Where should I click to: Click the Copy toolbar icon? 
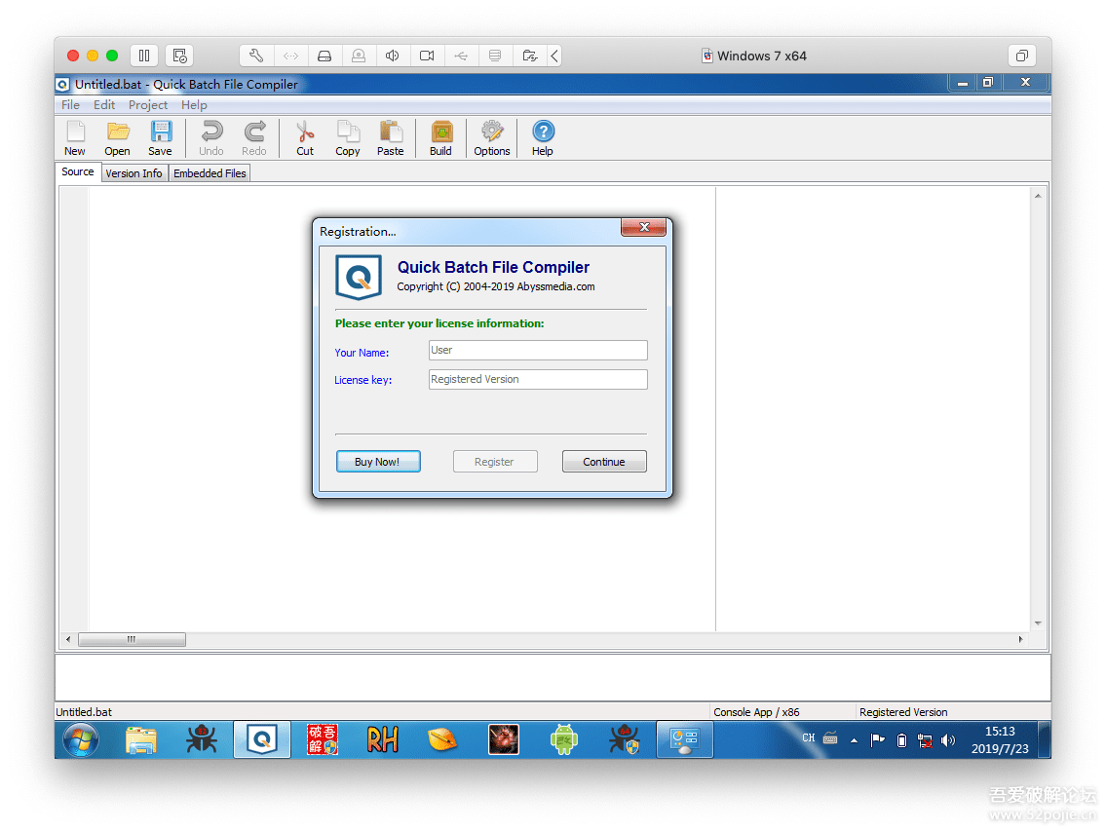348,137
